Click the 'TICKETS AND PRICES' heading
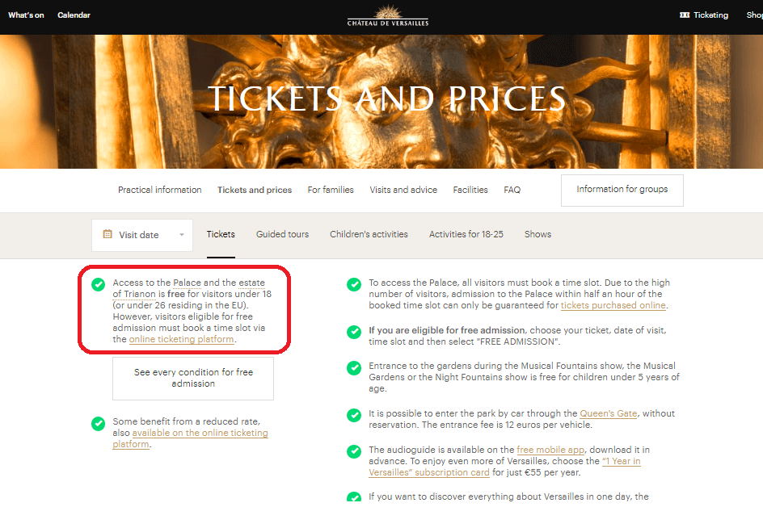 [x=387, y=98]
